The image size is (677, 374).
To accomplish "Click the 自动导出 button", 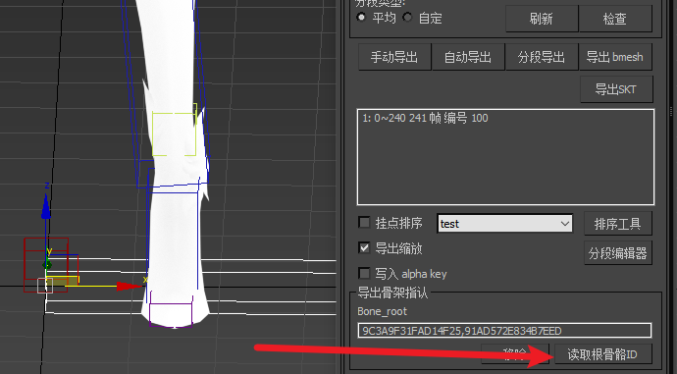I will [468, 57].
